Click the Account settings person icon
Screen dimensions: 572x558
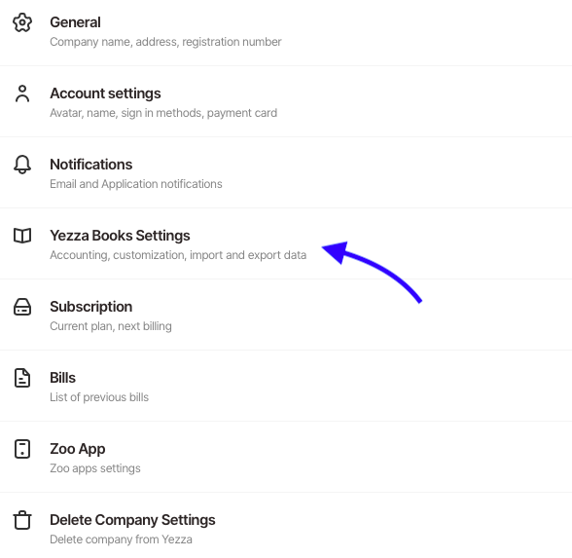22,93
